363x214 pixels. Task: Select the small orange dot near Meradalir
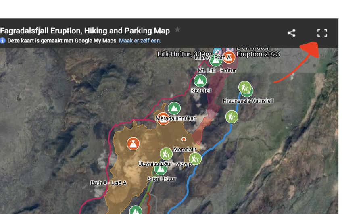[184, 139]
